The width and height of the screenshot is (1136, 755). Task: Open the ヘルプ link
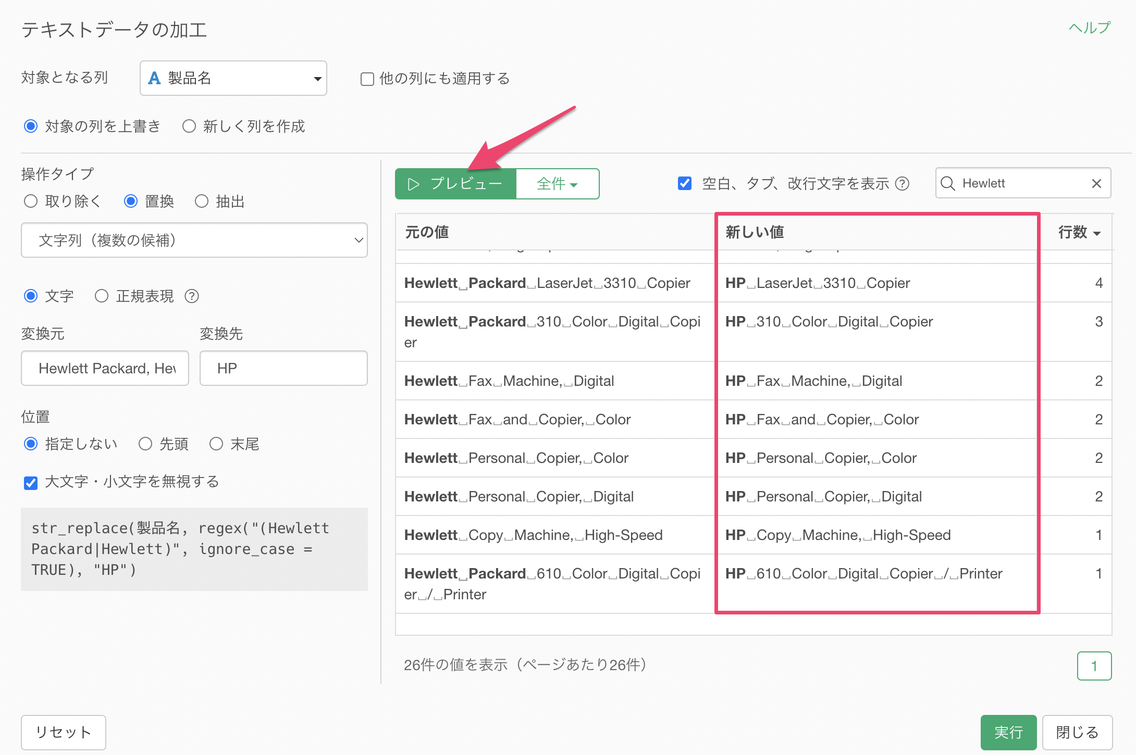pyautogui.click(x=1090, y=27)
